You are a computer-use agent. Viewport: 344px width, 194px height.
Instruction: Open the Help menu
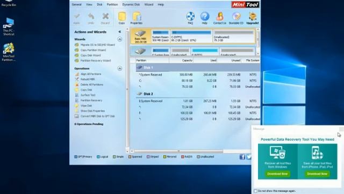[x=161, y=4]
